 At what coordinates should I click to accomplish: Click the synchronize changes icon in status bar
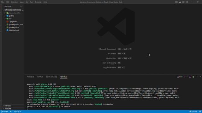pos(11,112)
